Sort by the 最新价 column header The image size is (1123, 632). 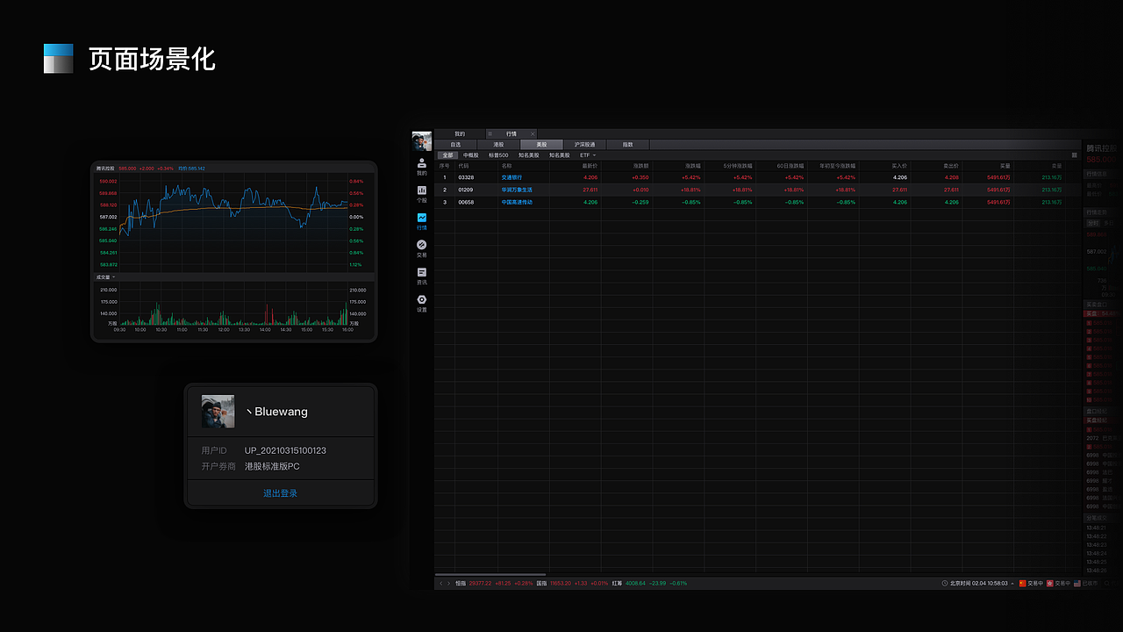tap(590, 166)
